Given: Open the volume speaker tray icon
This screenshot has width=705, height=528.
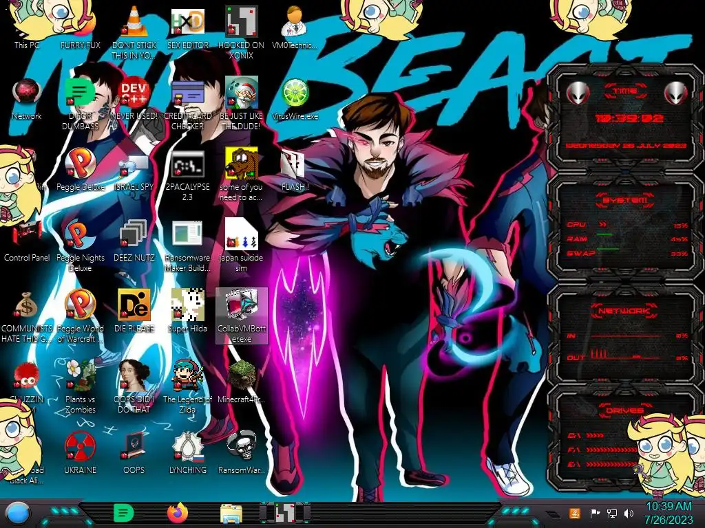Looking at the screenshot, I should 629,513.
